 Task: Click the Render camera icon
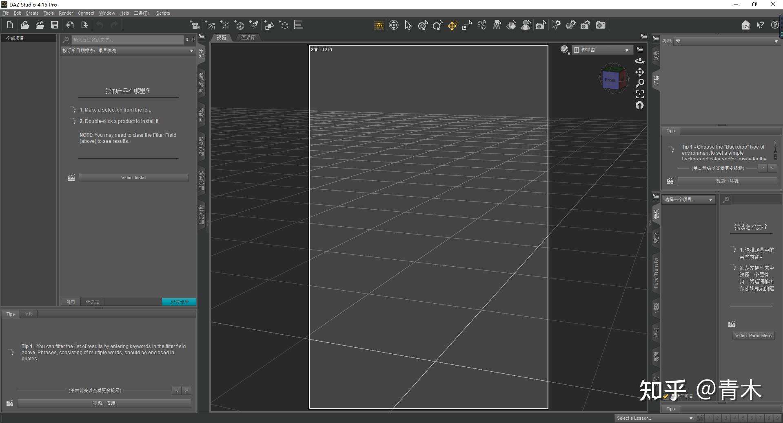(600, 25)
